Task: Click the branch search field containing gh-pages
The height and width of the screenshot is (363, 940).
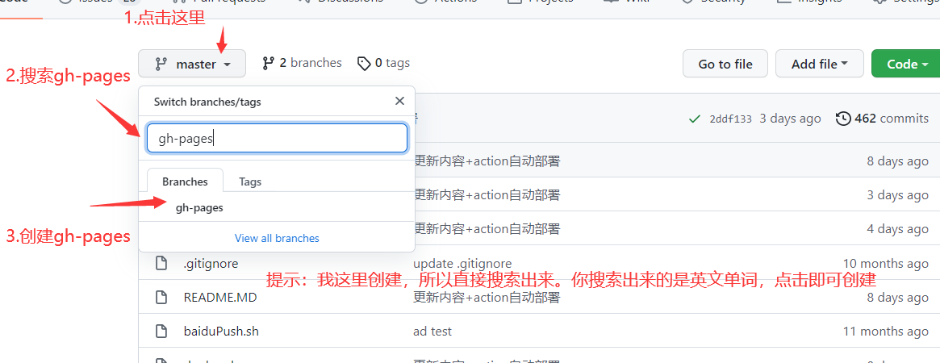Action: (x=277, y=138)
